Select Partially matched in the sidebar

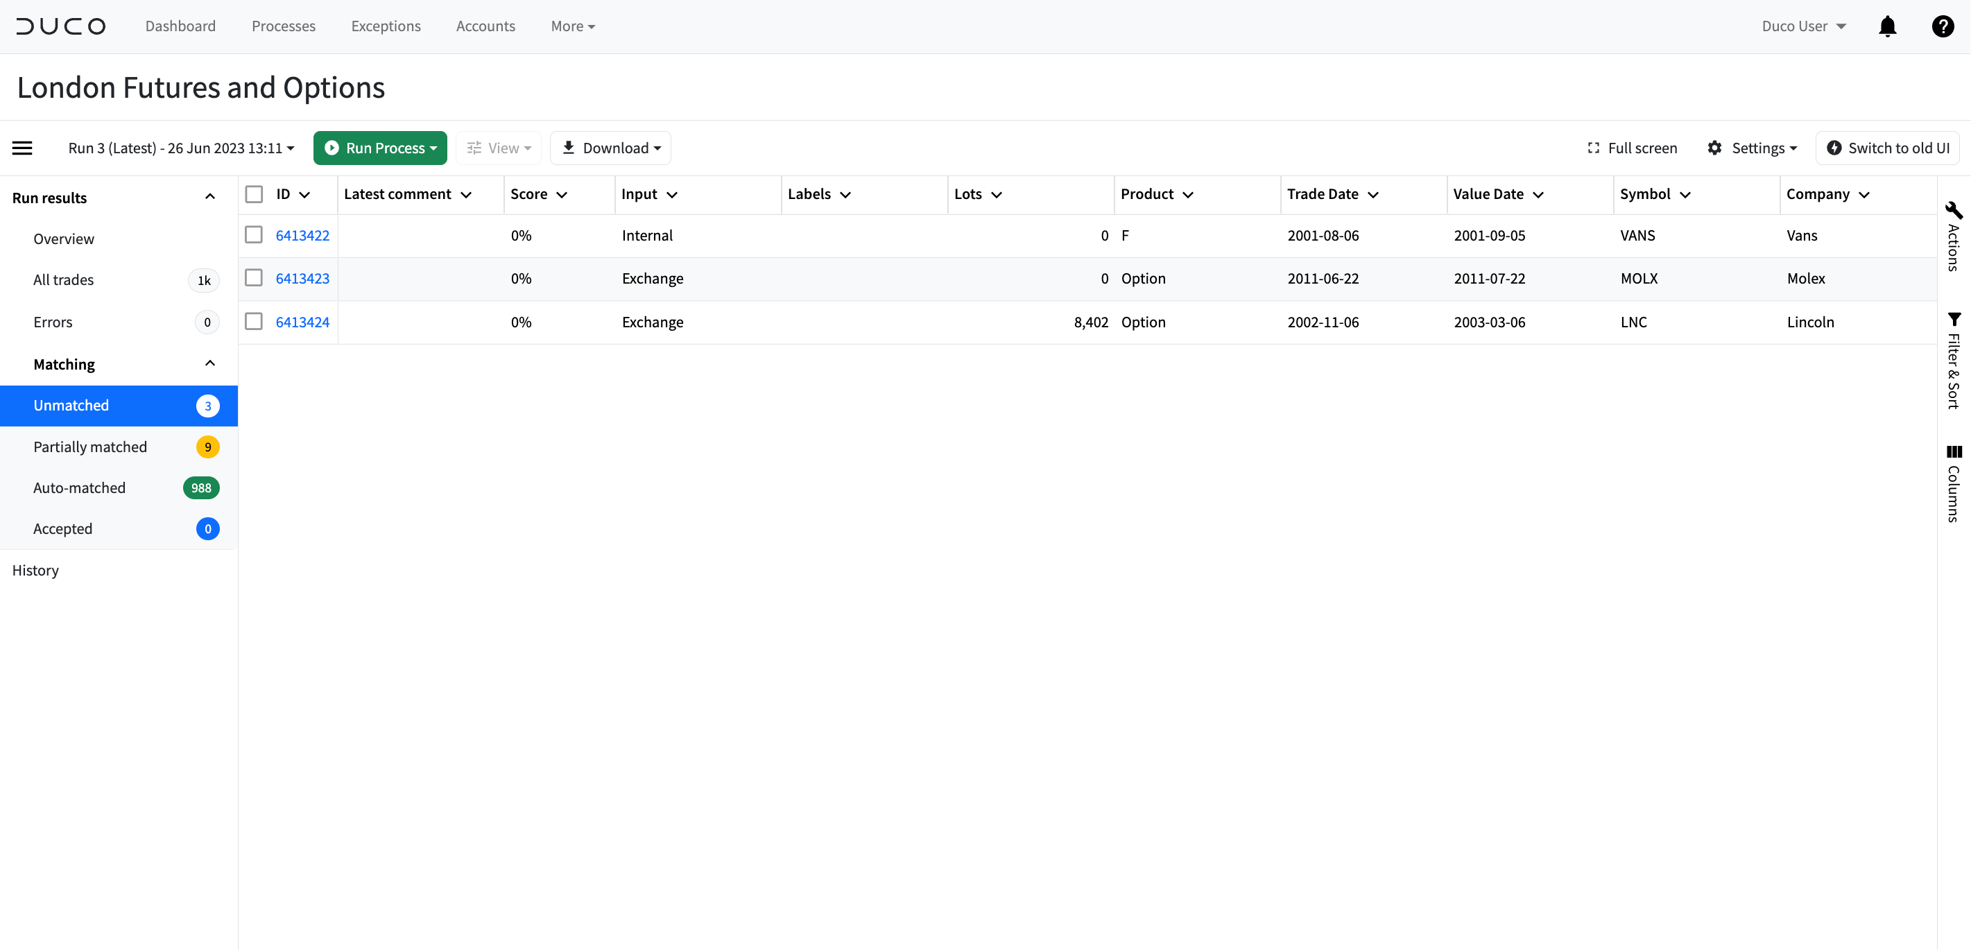[x=90, y=447]
